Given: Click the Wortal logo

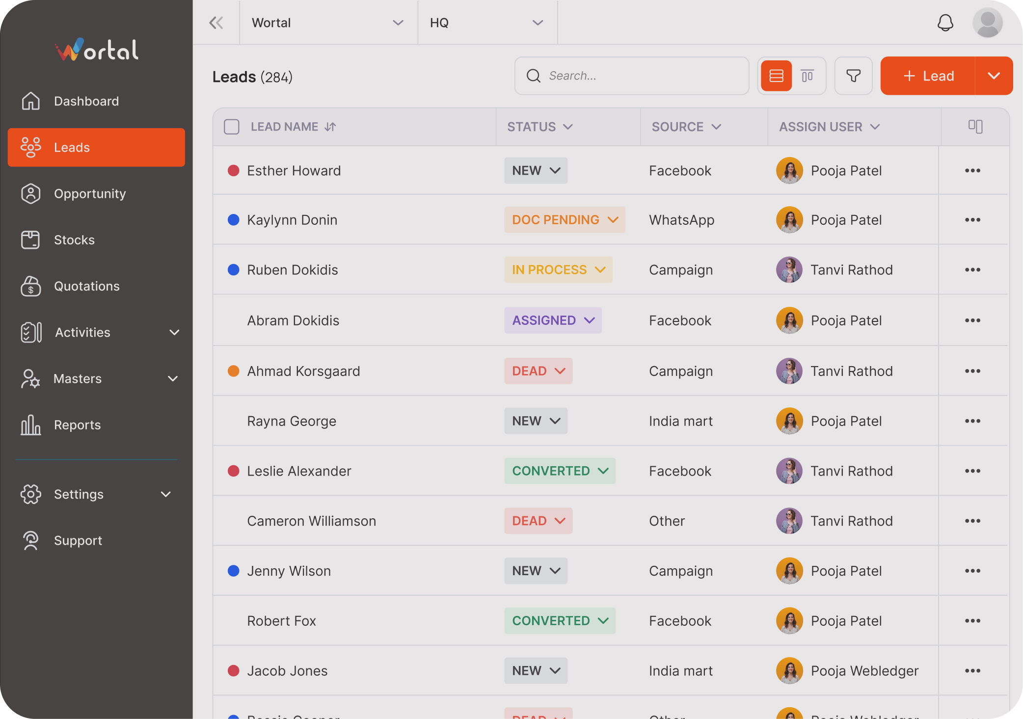Looking at the screenshot, I should (97, 50).
